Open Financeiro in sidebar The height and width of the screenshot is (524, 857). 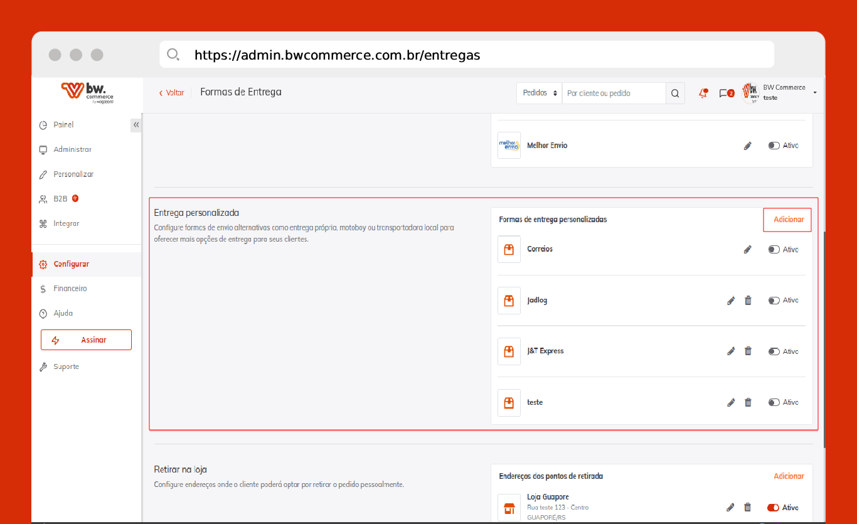point(70,289)
